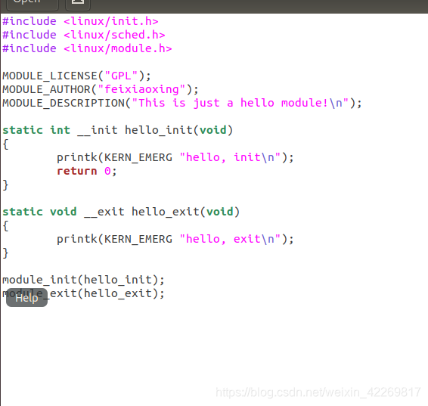Click the Open button in the header bar
Image resolution: width=428 pixels, height=406 pixels.
tap(33, 4)
